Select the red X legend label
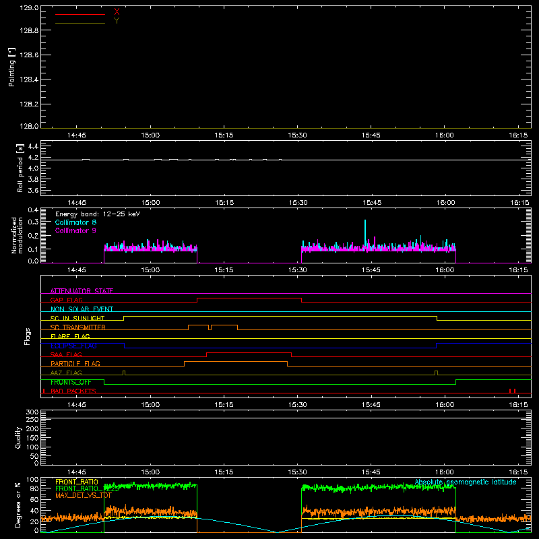 (117, 12)
